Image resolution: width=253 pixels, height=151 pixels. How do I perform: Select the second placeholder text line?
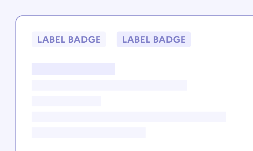coord(109,85)
